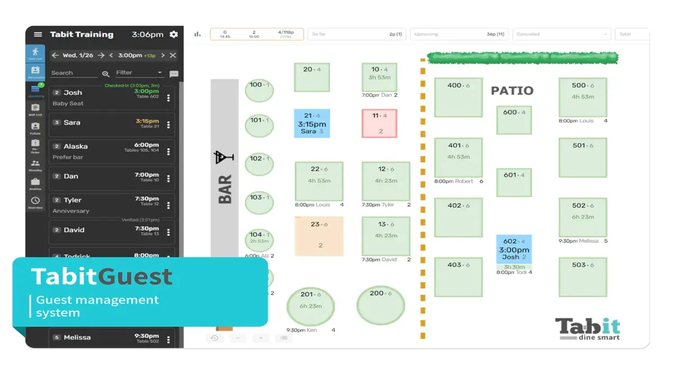
Task: Open the Re-Order sidebar section
Action: click(35, 146)
